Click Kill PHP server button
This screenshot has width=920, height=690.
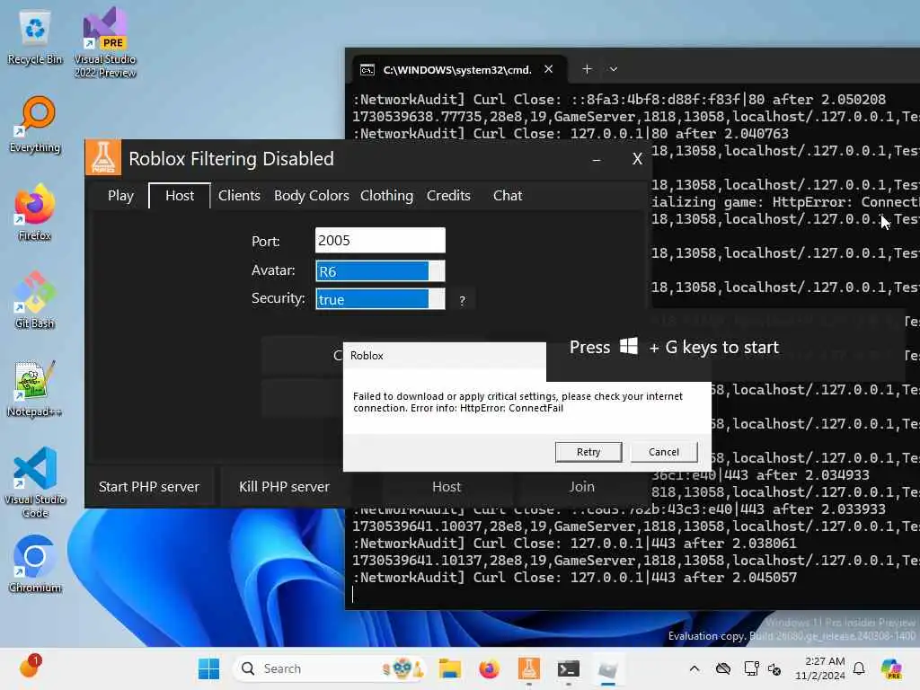coord(284,486)
